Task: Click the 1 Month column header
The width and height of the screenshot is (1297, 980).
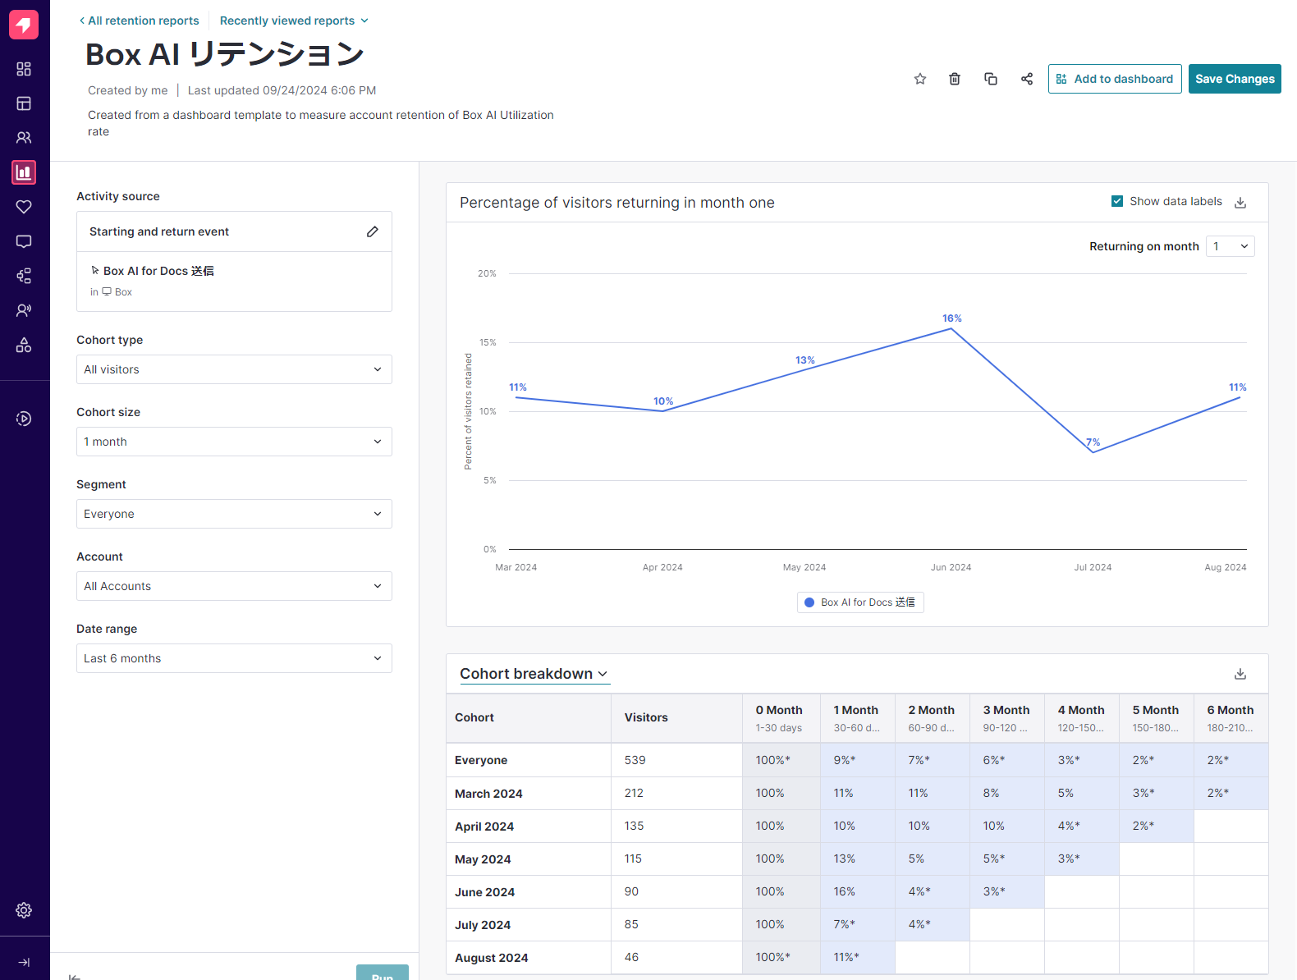Action: [x=858, y=717]
